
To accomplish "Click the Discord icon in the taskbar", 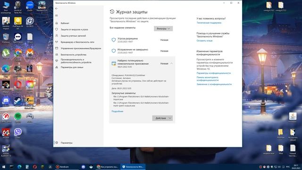I will click(84, 167).
